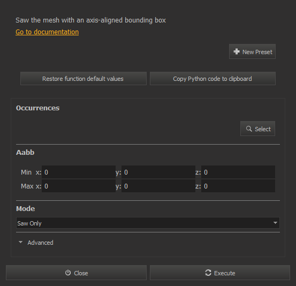Click the refresh icon on Execute button

click(208, 273)
